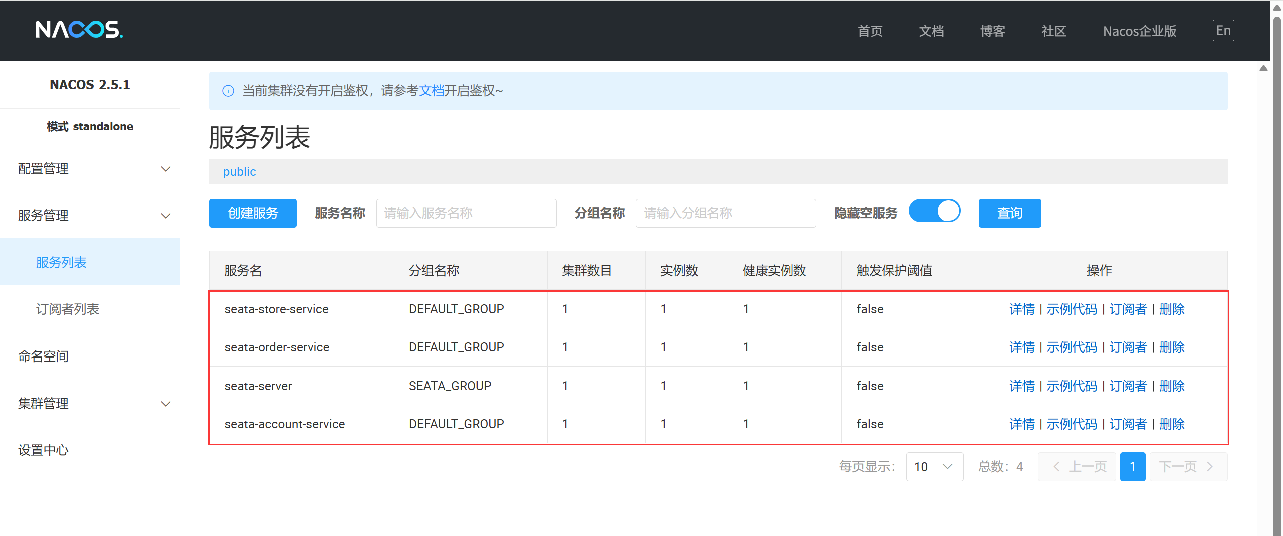Open 订阅者 for seata-account-service
Viewport: 1283px width, 536px height.
(x=1128, y=424)
